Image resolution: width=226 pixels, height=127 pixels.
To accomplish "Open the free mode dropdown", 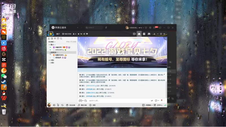I will 52,42.
